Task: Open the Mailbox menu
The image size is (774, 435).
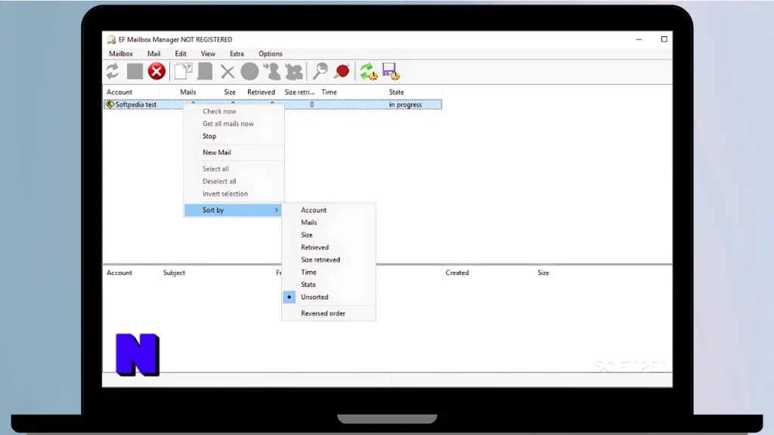Action: point(121,54)
